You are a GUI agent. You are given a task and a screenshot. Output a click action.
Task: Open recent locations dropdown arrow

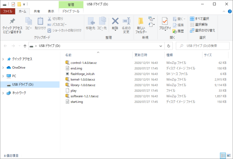[x=19, y=46]
